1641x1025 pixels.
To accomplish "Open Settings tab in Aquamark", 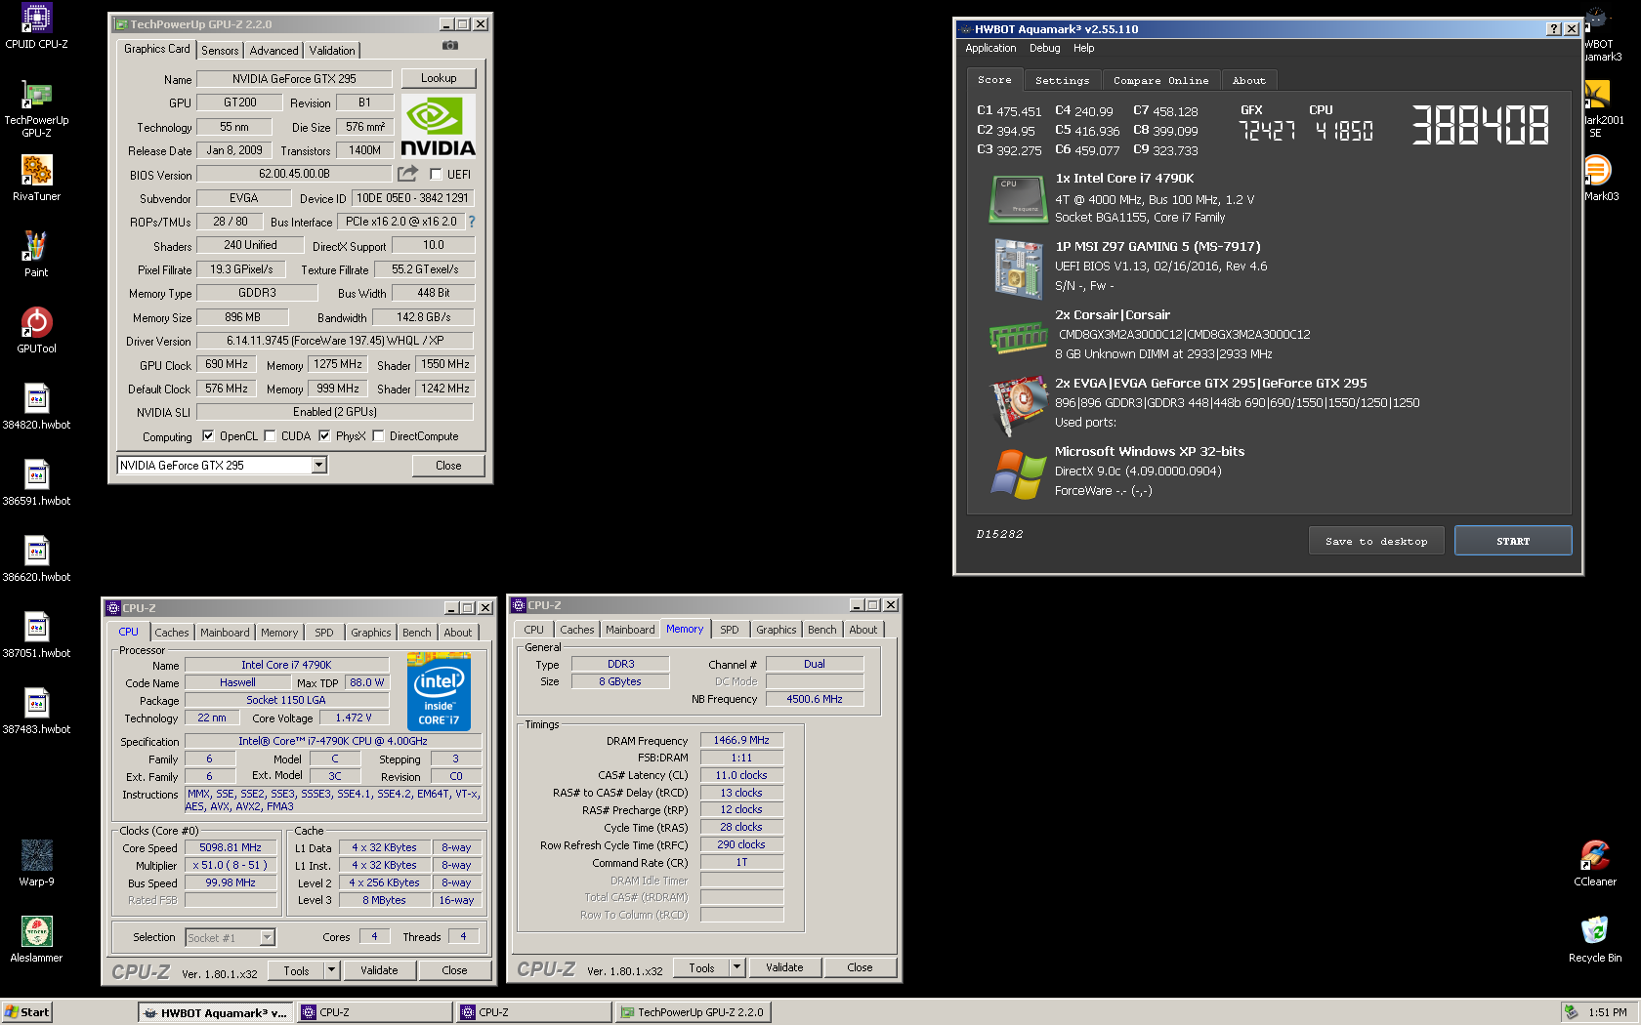I will click(1062, 81).
